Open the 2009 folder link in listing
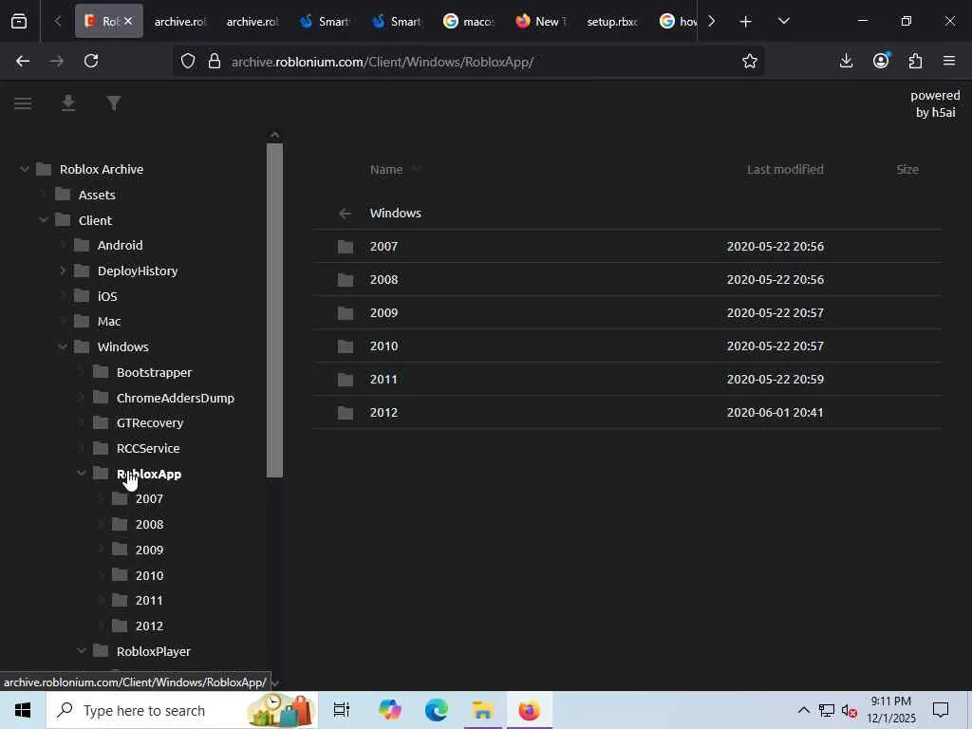Screen dimensions: 972x729 [383, 313]
